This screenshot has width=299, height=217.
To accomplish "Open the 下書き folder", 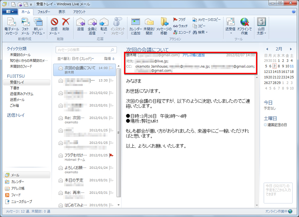I will [15, 88].
